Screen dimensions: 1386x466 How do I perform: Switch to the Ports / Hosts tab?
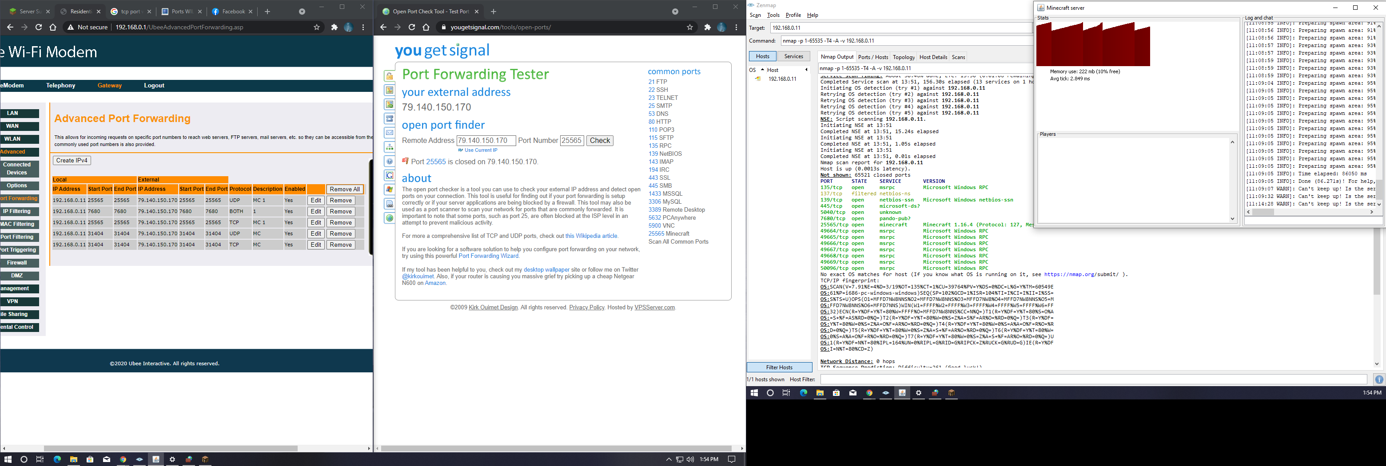(x=873, y=57)
